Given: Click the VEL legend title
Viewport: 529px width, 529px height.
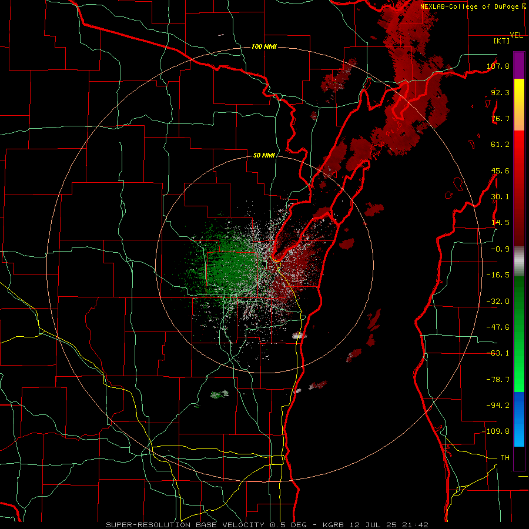Looking at the screenshot, I should [x=516, y=35].
